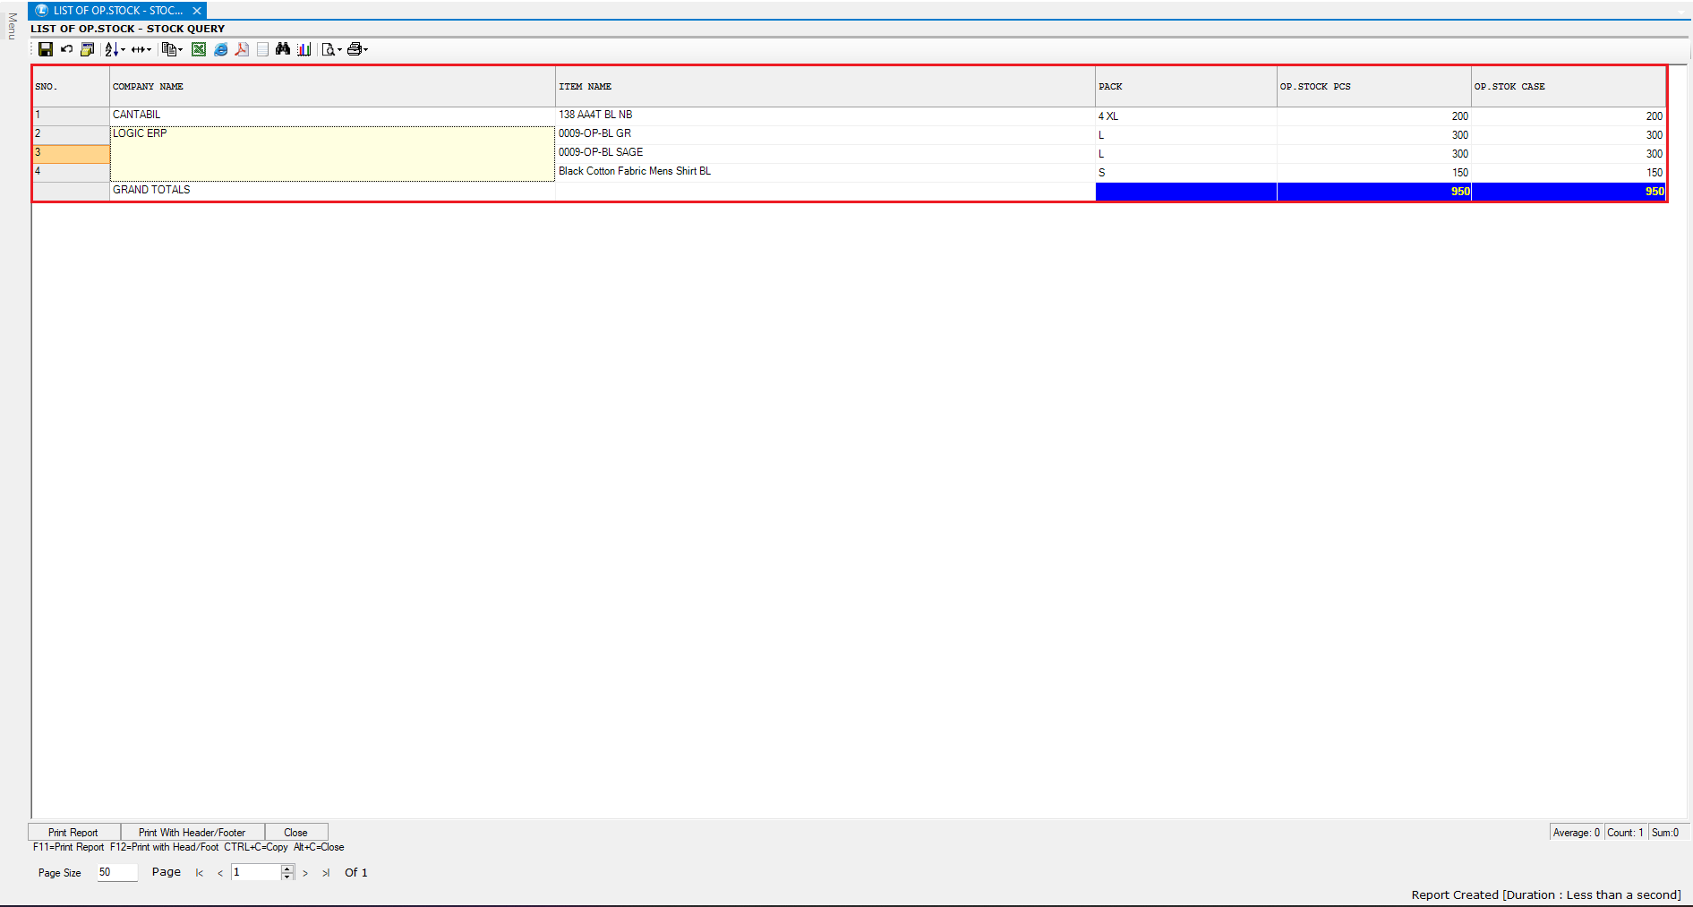
Task: Click the binoculars Find icon
Action: click(x=283, y=49)
